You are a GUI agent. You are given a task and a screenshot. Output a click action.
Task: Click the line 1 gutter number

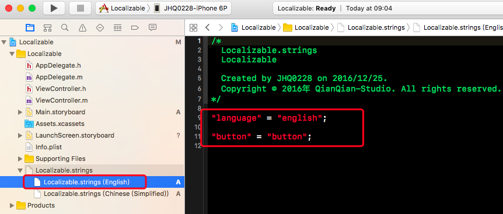(199, 41)
